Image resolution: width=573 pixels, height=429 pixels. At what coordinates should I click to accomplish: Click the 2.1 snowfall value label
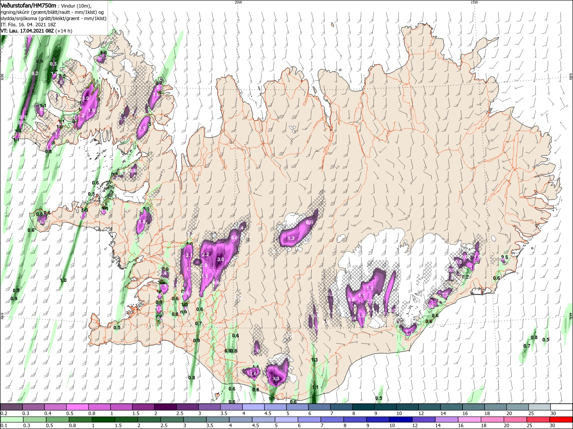(189, 255)
